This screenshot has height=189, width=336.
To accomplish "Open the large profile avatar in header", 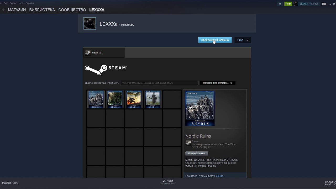I will coord(90,23).
